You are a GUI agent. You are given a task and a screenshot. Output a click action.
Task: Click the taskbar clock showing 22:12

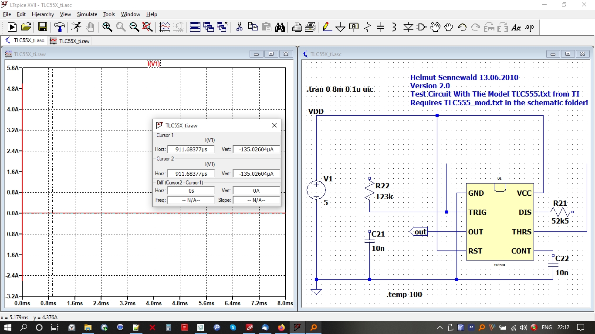[563, 327]
